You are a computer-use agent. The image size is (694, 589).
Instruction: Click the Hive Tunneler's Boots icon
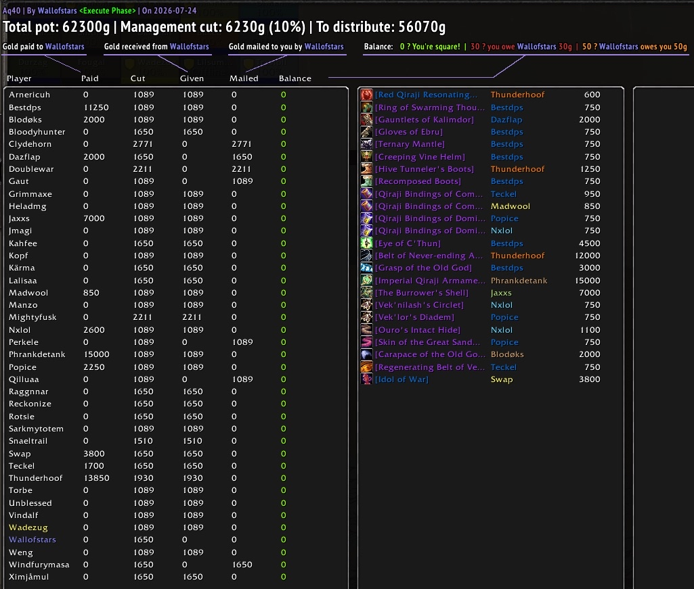pyautogui.click(x=366, y=169)
